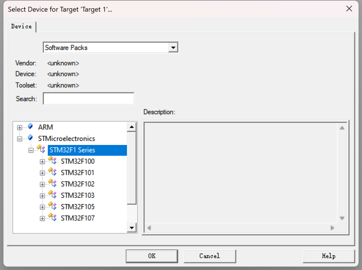Screen dimensions: 362x270
Task: Expand the STM32F102 subfamily
Action: click(x=42, y=184)
